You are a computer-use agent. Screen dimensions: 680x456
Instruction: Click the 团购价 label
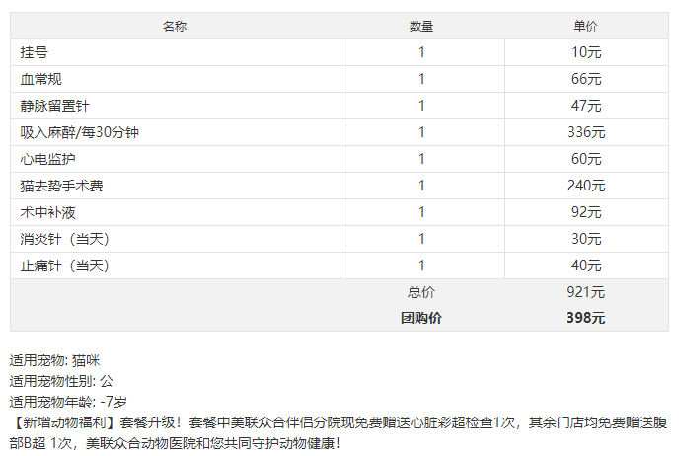420,318
